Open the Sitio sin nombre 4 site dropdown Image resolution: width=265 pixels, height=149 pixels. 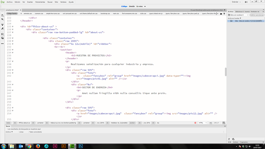click(238, 15)
